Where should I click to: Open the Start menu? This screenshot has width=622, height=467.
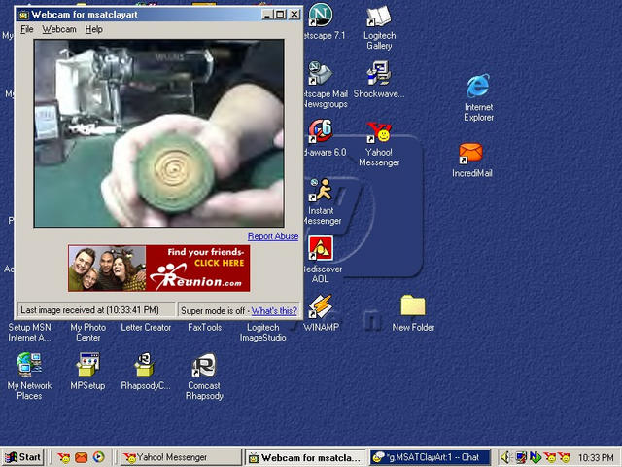22,457
